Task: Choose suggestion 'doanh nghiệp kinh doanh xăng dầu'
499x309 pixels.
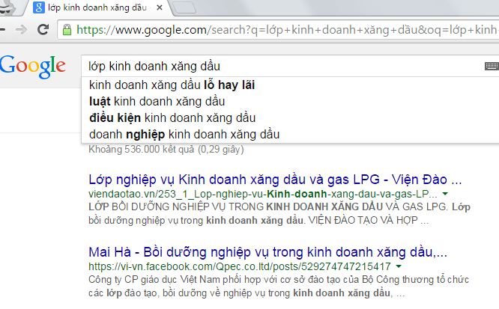Action: (184, 135)
